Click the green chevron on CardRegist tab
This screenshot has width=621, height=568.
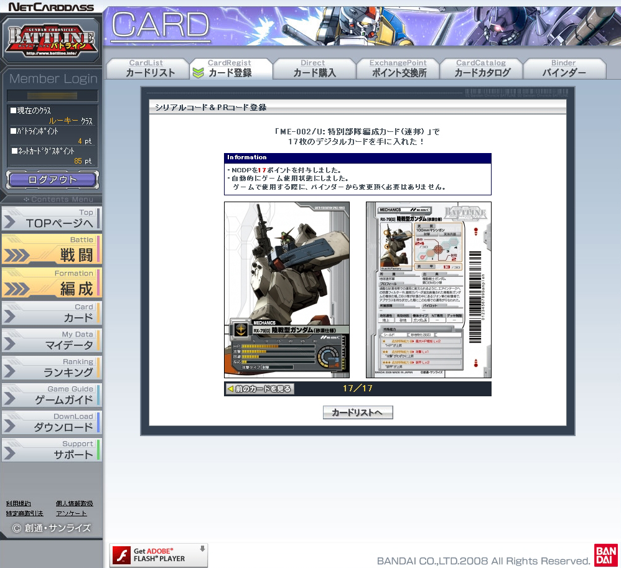coord(198,73)
